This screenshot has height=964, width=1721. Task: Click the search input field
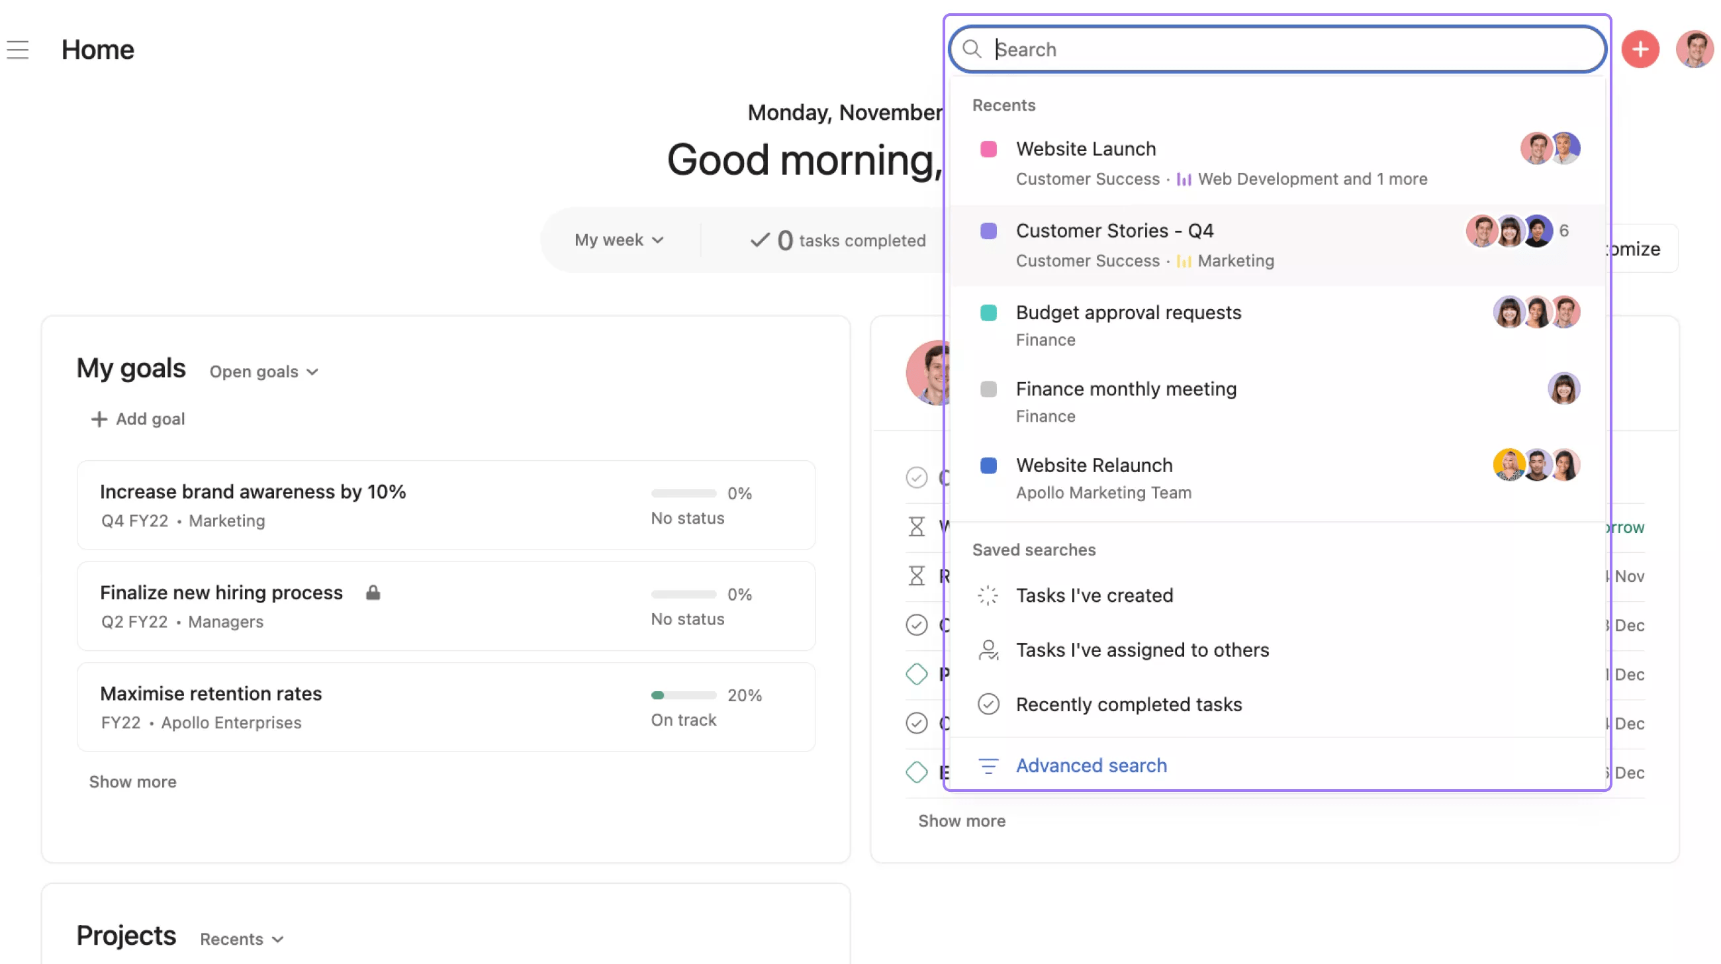[1278, 48]
